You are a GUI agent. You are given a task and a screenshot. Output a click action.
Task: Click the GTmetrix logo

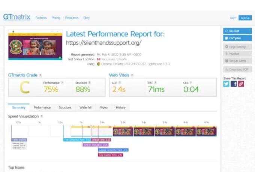point(17,17)
